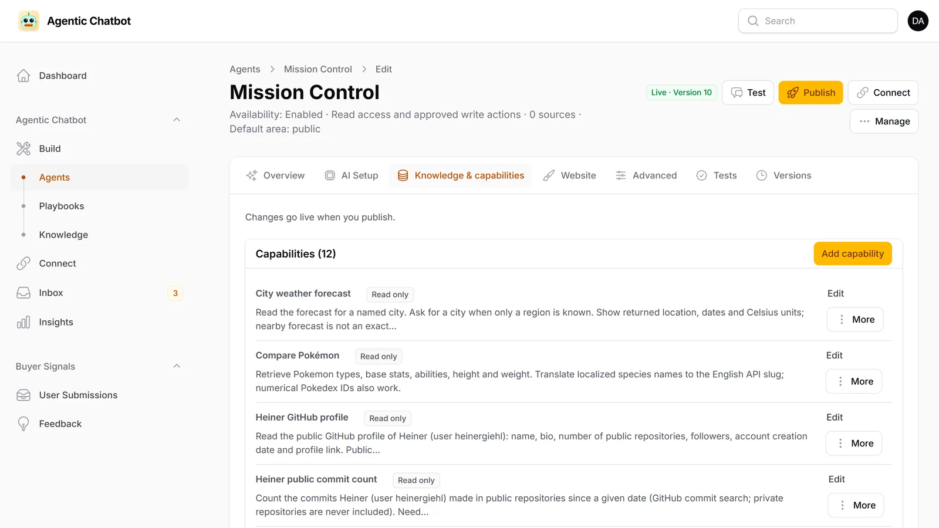Select Agents in the sidebar
Image resolution: width=939 pixels, height=528 pixels.
click(x=100, y=177)
